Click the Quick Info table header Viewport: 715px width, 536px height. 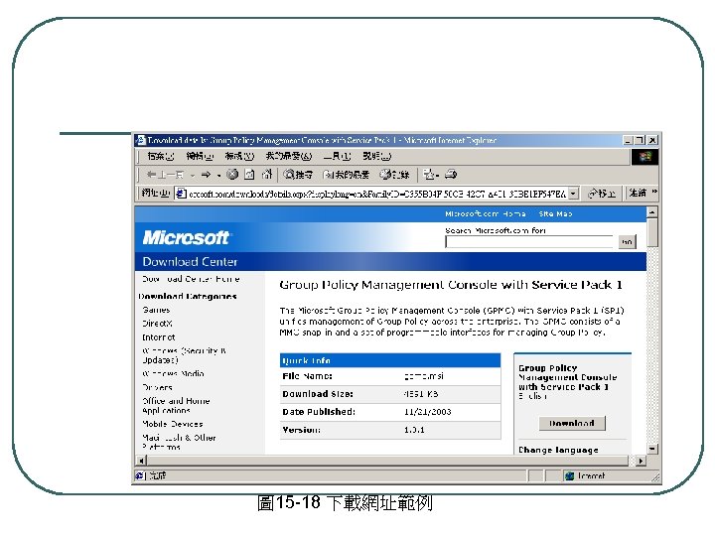click(x=390, y=360)
